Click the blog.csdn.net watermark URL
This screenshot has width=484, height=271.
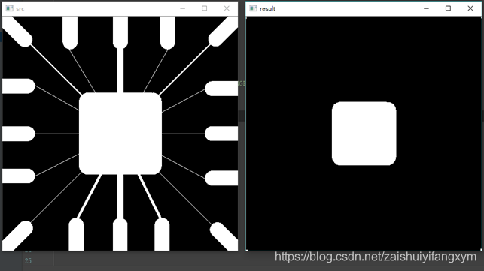(x=376, y=257)
